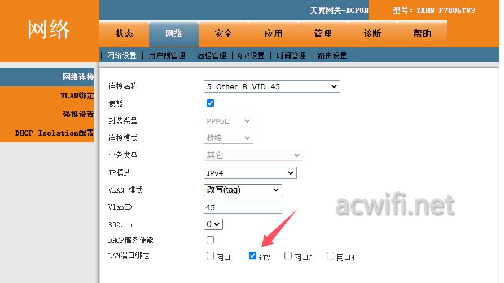Enable the DHCP服务使能 checkbox

point(210,240)
